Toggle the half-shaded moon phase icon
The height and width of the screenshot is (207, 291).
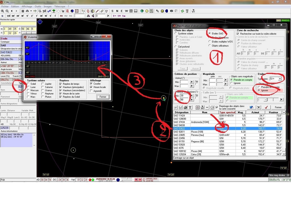92,11
